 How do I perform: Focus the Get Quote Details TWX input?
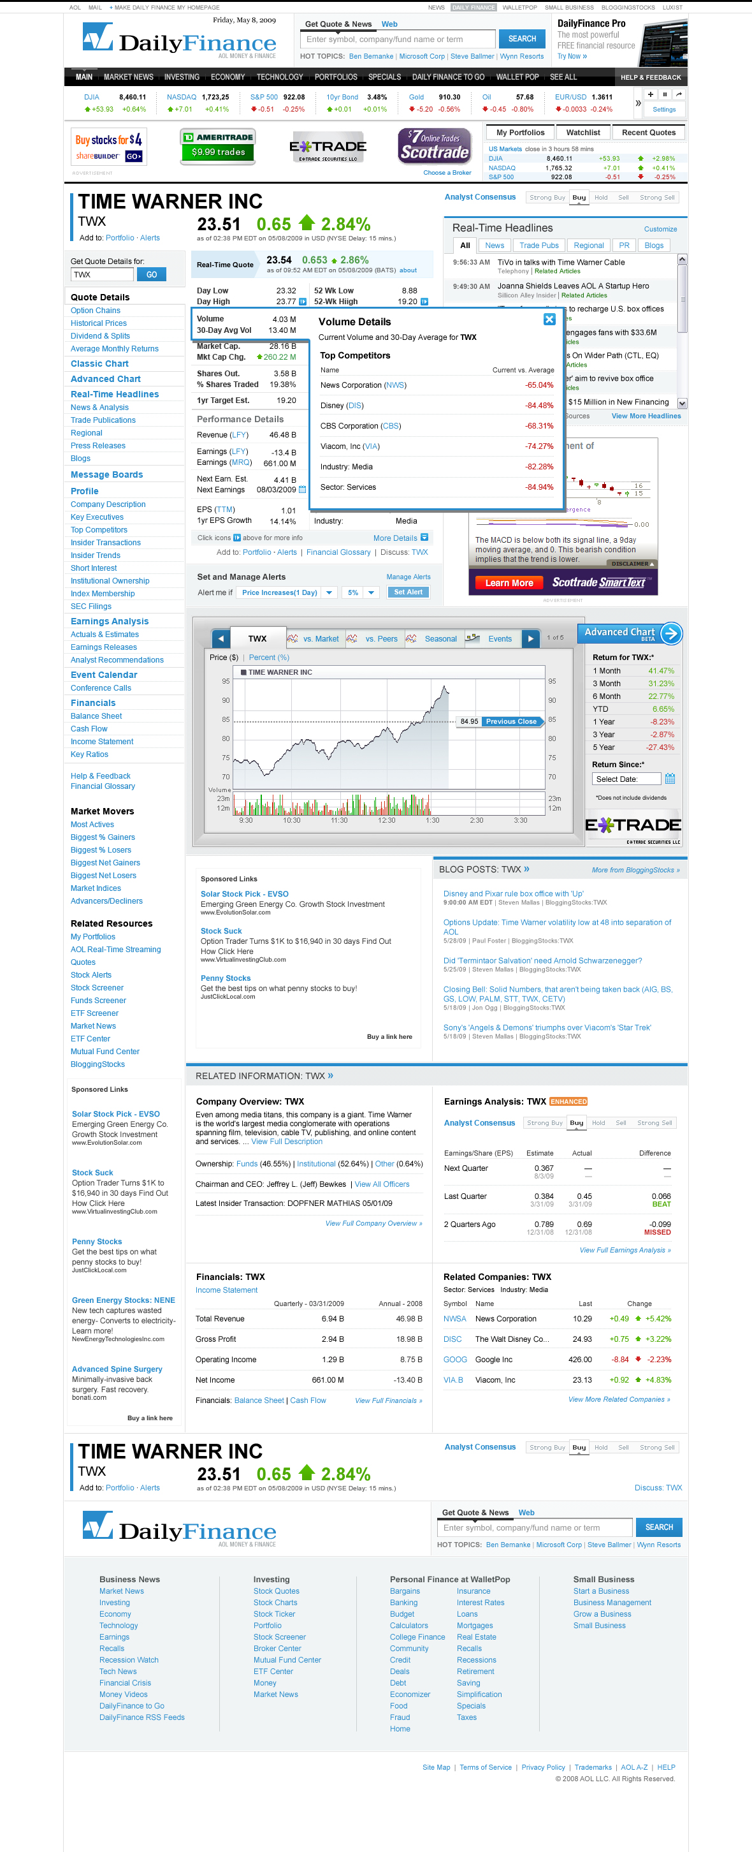102,275
